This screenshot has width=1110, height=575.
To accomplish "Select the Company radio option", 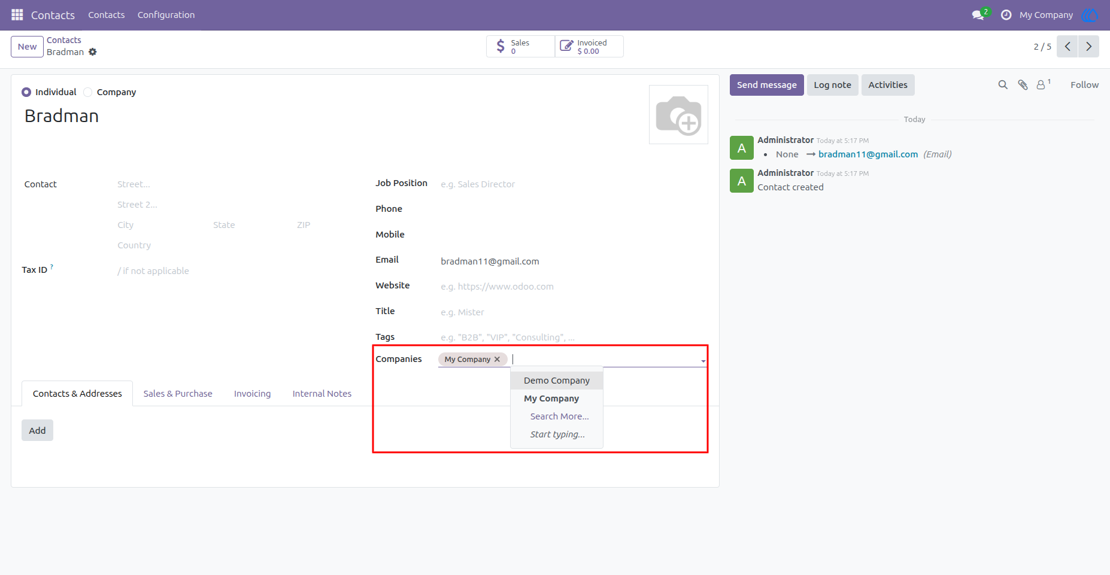I will click(88, 92).
